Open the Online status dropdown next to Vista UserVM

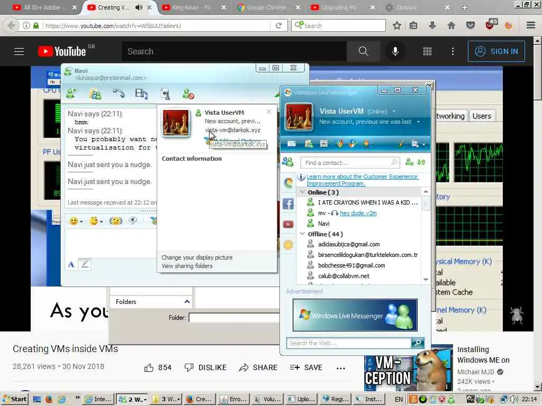(x=394, y=112)
